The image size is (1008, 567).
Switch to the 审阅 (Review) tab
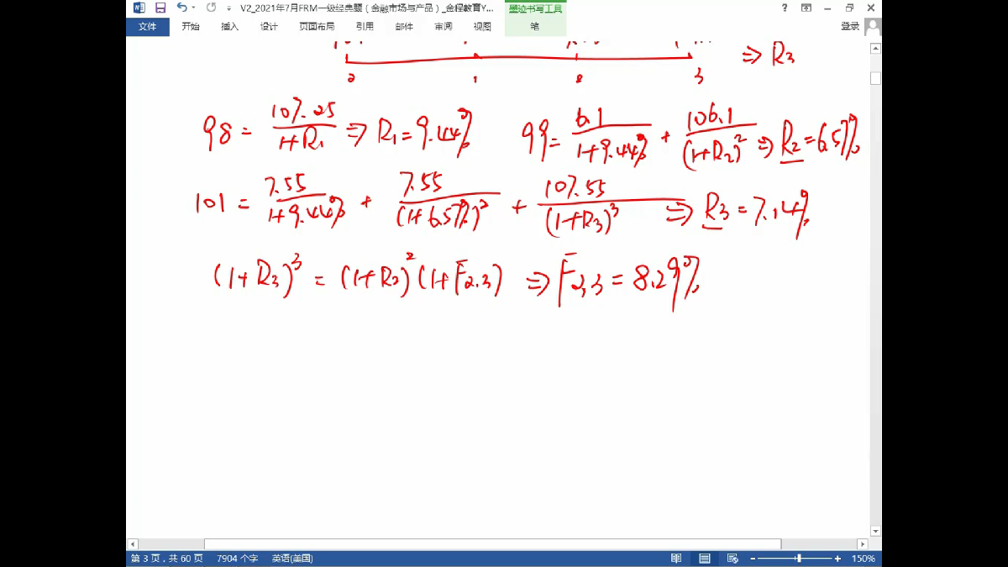point(444,27)
